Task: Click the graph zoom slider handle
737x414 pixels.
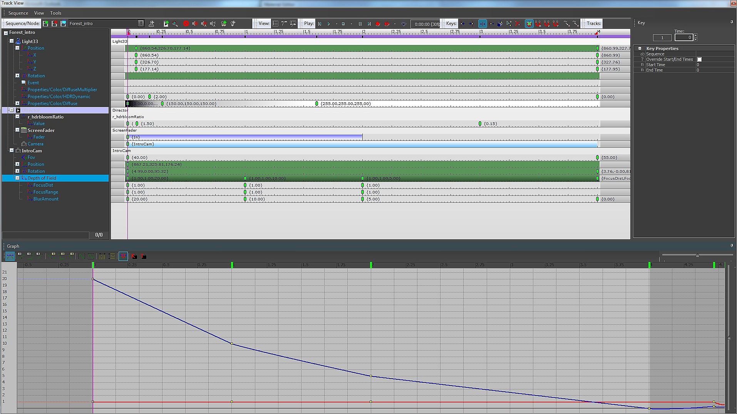Action: pyautogui.click(x=697, y=255)
